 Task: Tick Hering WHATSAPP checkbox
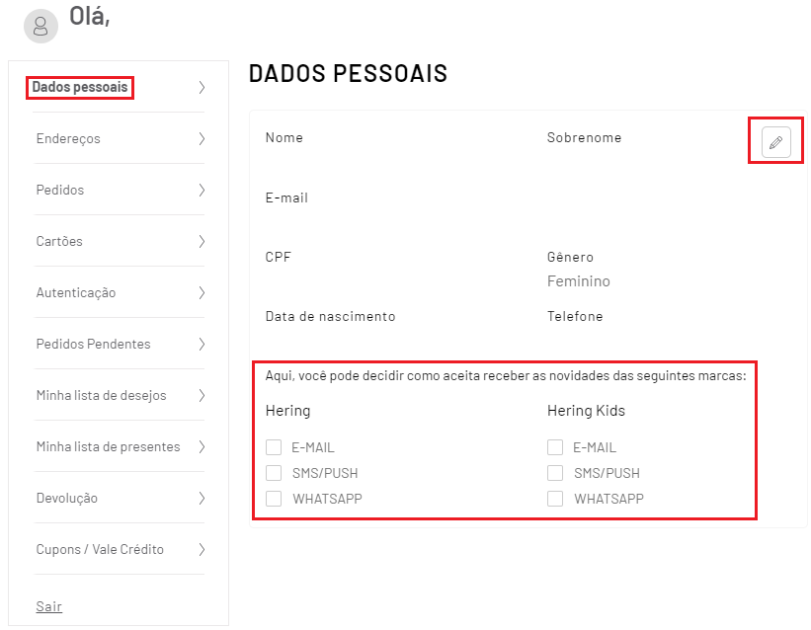point(274,499)
